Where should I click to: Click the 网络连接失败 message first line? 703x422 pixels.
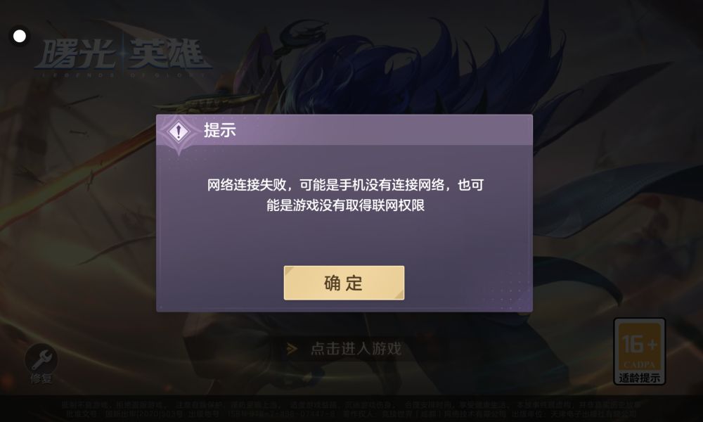[345, 185]
